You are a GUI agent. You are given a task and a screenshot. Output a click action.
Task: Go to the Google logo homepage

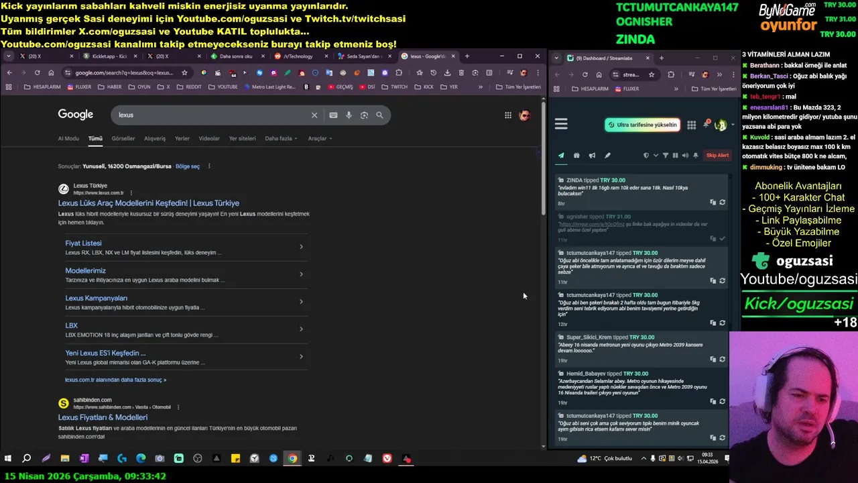75,115
